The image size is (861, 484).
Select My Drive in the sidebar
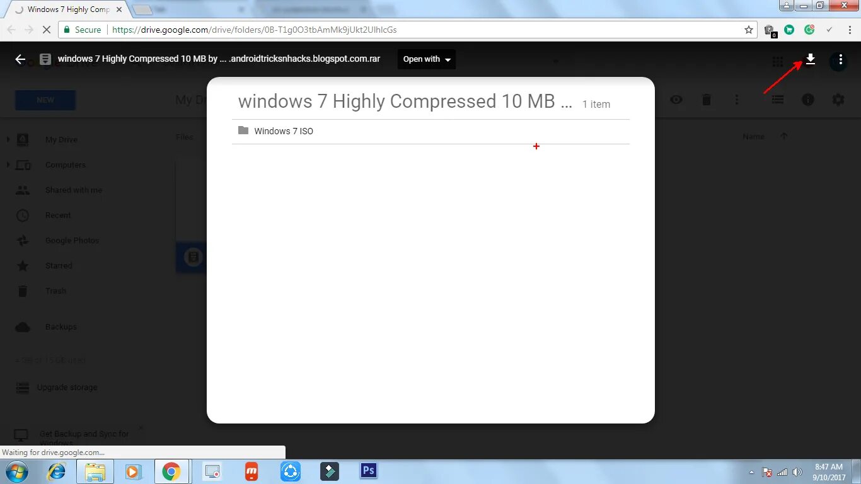(61, 140)
